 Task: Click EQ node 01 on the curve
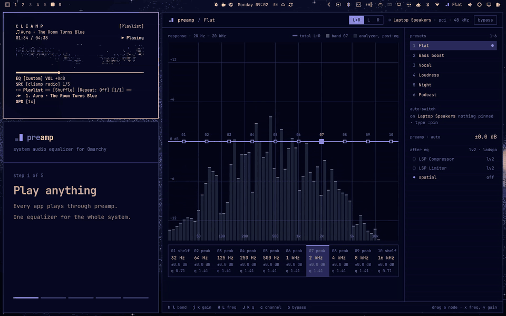point(183,142)
